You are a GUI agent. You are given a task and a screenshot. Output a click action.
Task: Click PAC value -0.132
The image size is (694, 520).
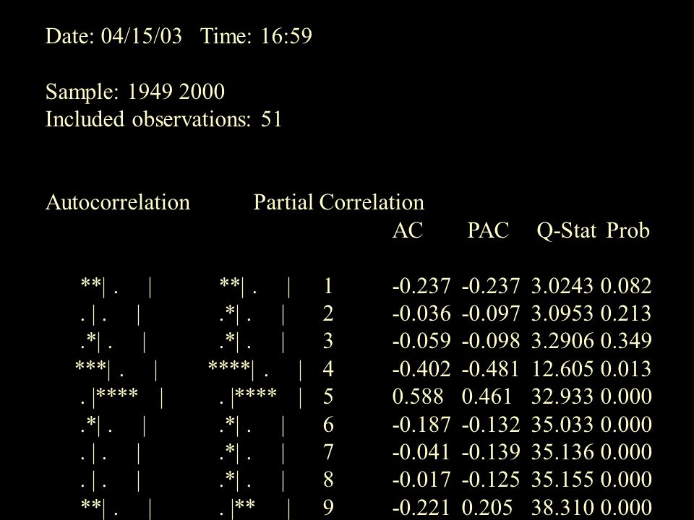click(491, 425)
